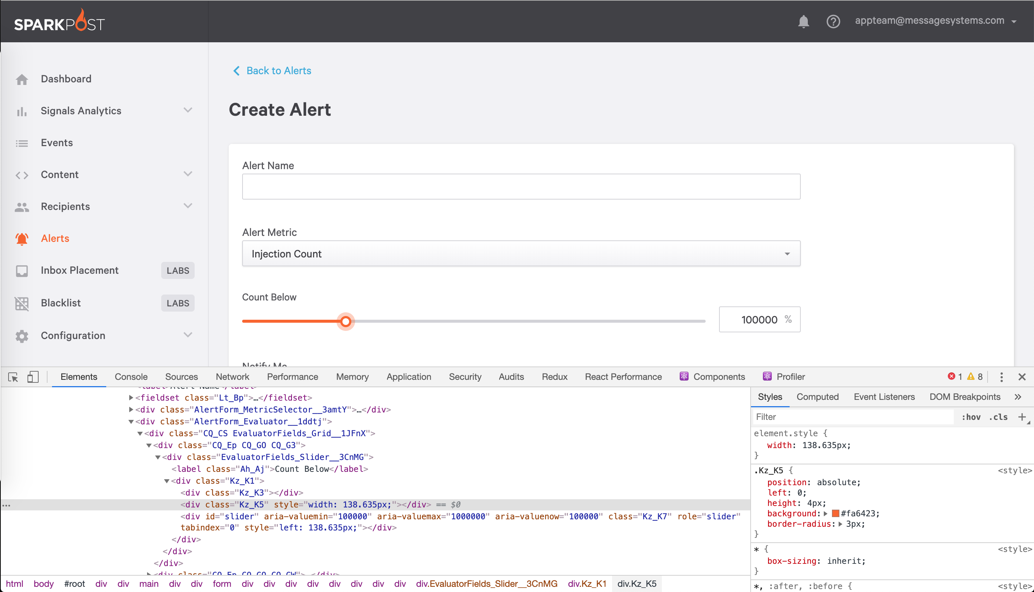Click the Recipients people icon
Screen dimensions: 1034x592
click(22, 207)
